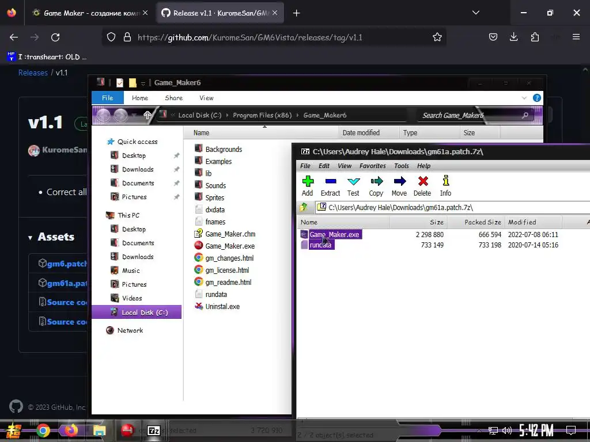The image size is (590, 442).
Task: Bookmark this page with the star icon
Action: (x=437, y=37)
